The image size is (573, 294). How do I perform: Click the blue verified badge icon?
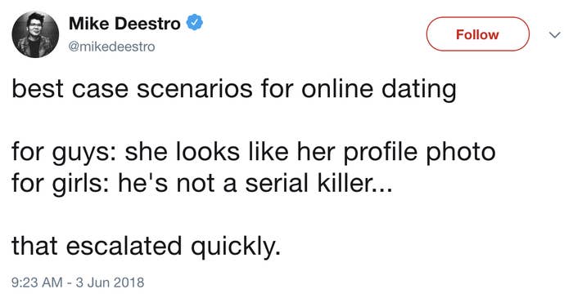point(195,23)
